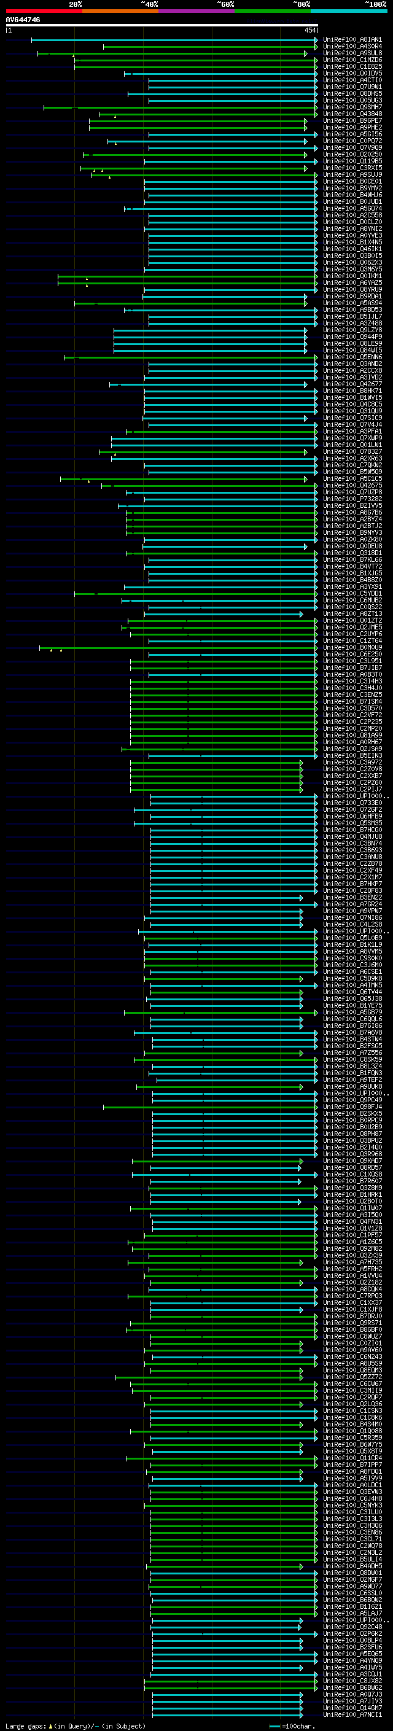393x1731 pixels.
Task: Click the UniRef100_C5YDD1 entry
Action: pos(352,593)
